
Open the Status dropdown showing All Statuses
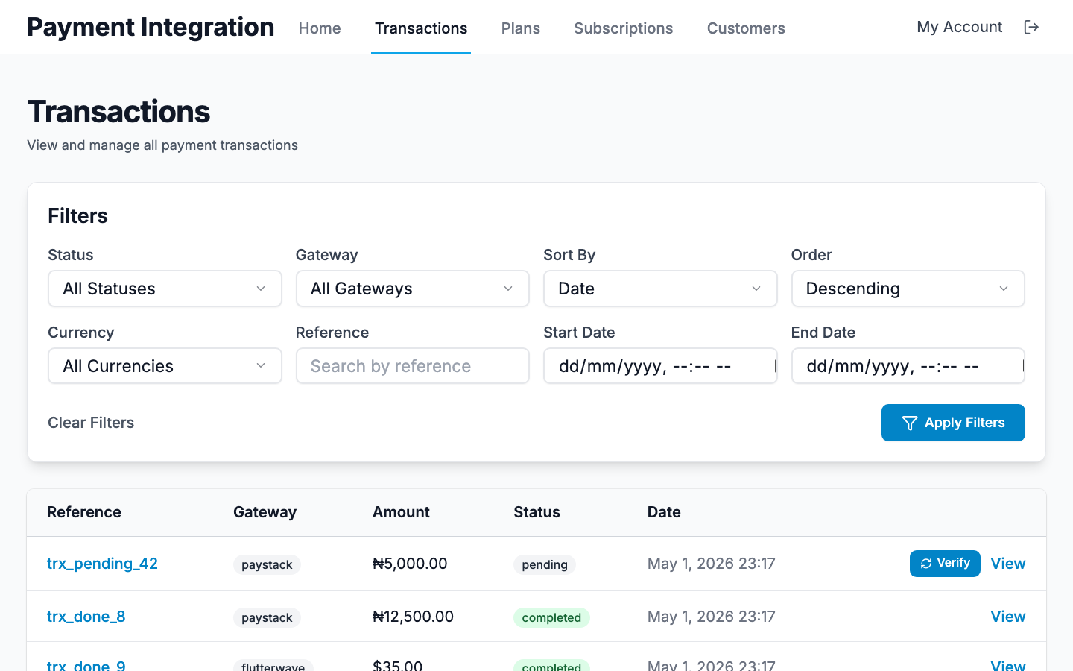165,289
